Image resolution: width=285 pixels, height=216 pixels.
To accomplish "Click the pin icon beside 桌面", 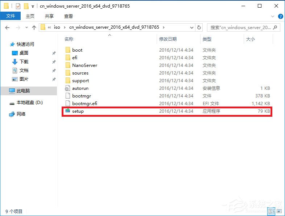I will tap(54, 53).
